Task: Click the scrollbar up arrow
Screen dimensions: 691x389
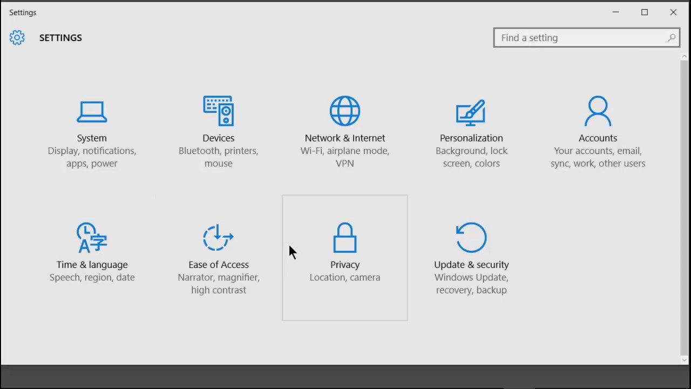Action: pos(685,56)
